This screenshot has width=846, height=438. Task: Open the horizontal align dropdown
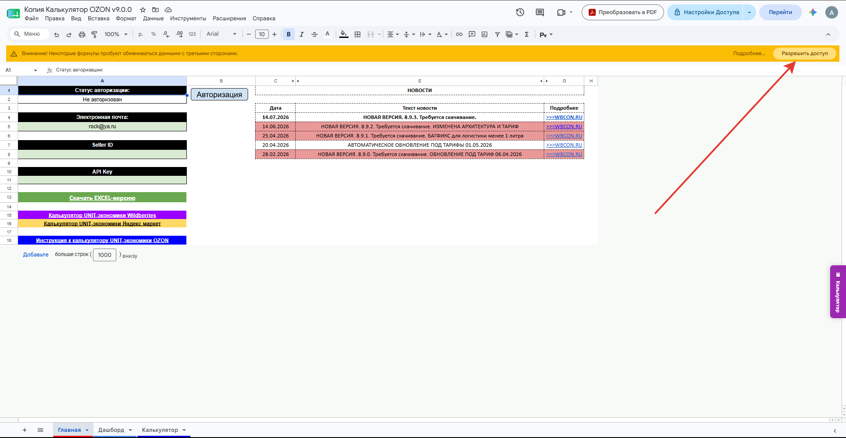393,34
